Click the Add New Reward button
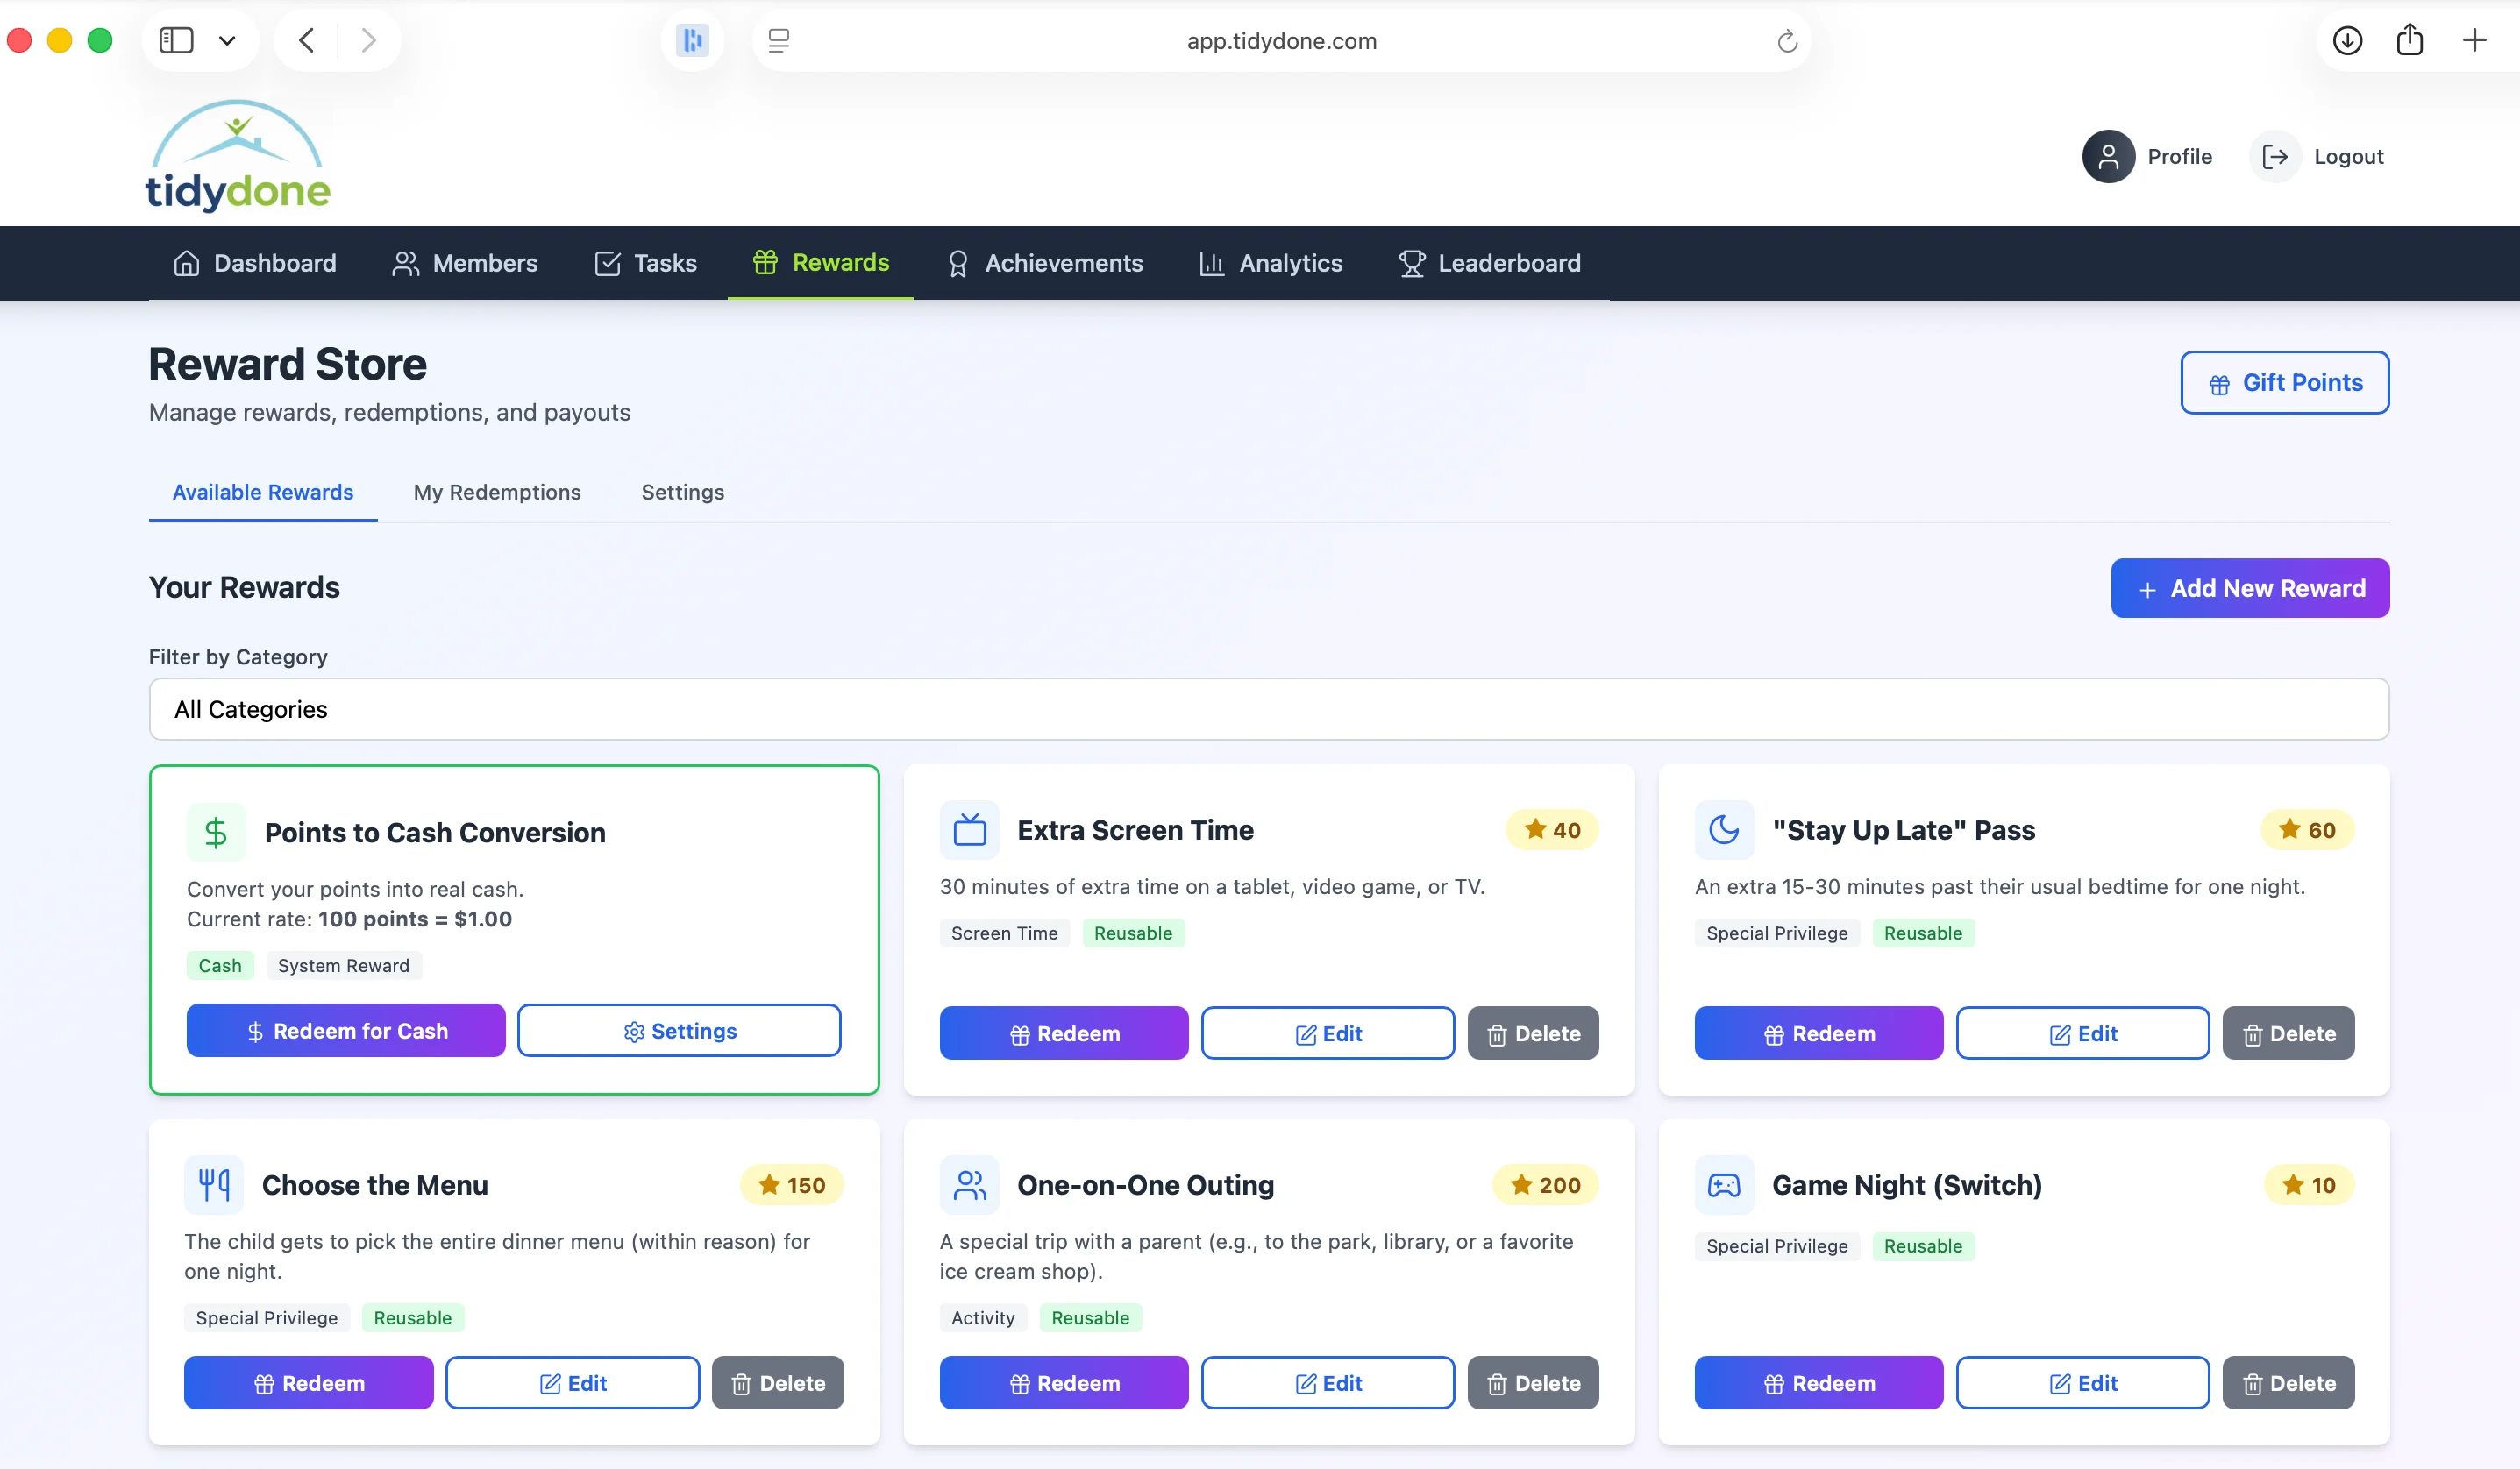 2250,589
